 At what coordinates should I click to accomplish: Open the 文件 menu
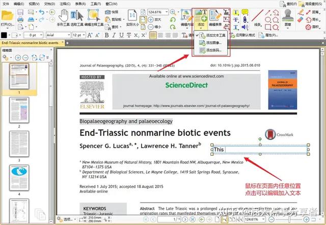(6, 4)
